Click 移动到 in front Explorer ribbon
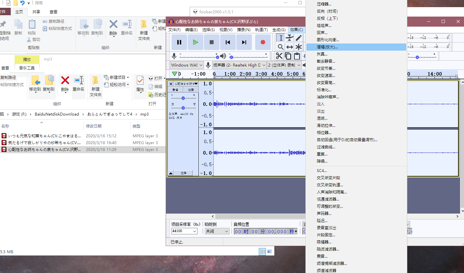The image size is (464, 273). click(35, 84)
